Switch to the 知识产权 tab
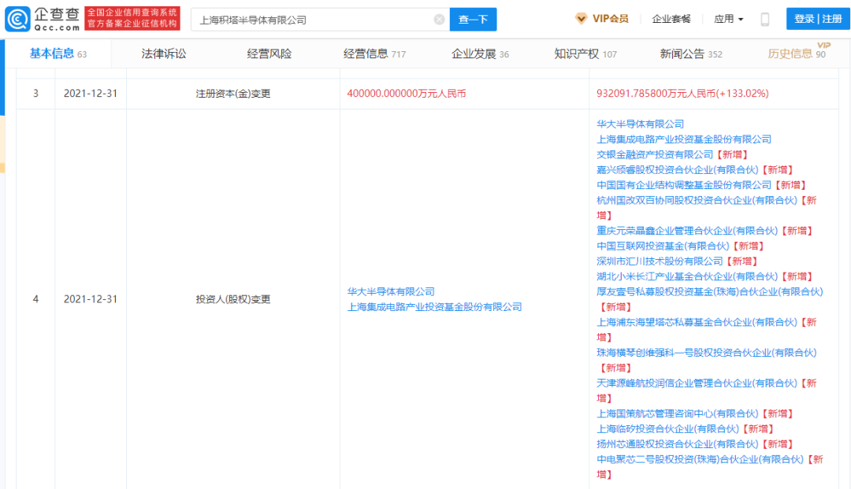Image resolution: width=851 pixels, height=489 pixels. click(x=585, y=54)
